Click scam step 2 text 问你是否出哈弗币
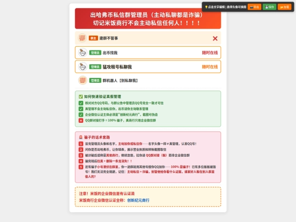296x222 pixels. pyautogui.click(x=126, y=150)
